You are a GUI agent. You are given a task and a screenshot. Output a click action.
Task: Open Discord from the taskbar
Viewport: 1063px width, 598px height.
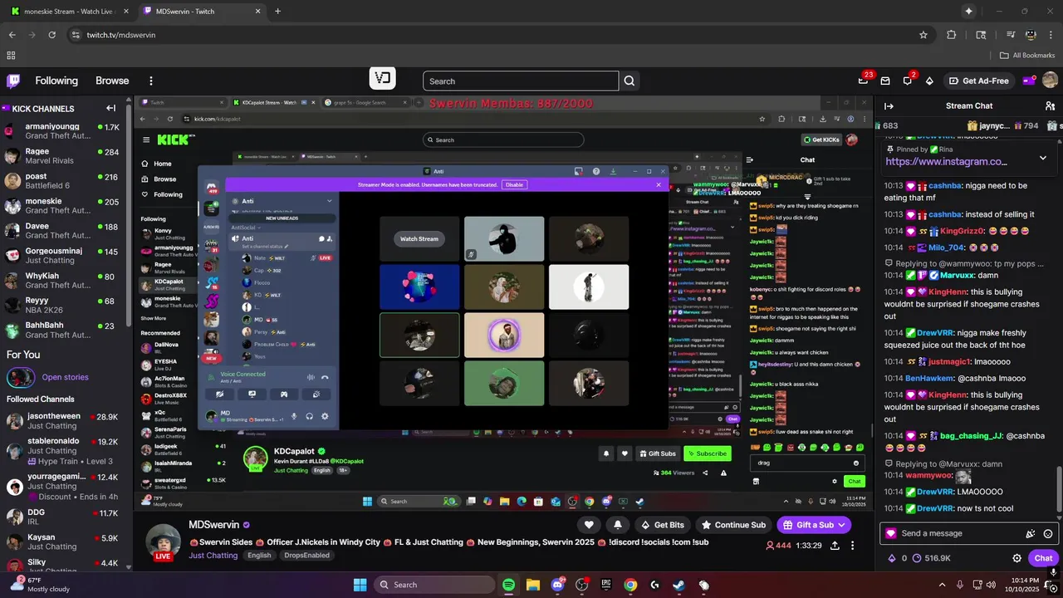pos(557,585)
